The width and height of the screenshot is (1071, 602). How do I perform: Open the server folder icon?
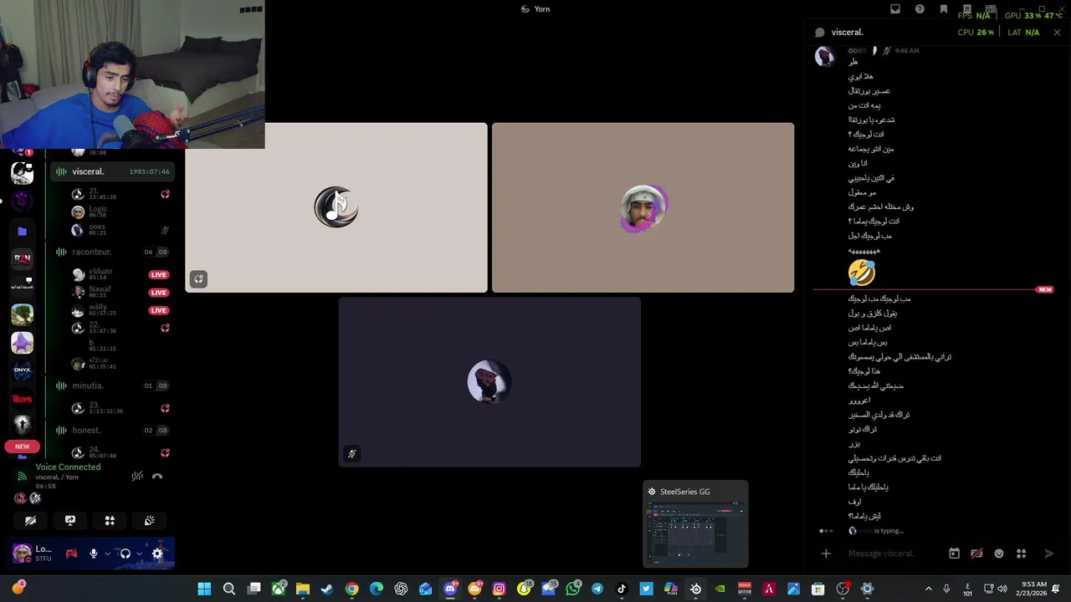click(x=22, y=231)
